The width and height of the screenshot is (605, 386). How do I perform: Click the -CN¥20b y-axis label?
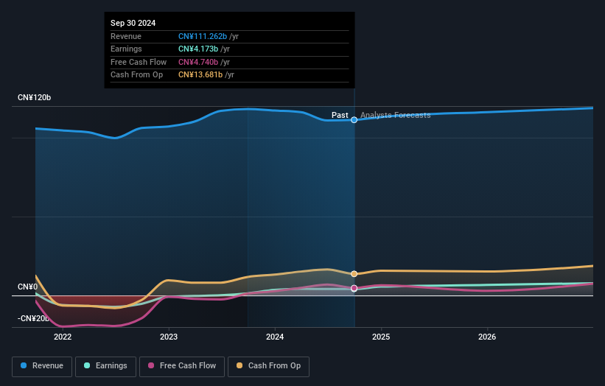(x=33, y=318)
